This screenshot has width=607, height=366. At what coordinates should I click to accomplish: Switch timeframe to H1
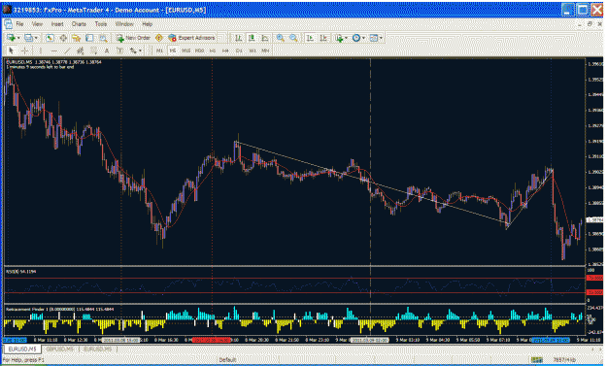[x=213, y=50]
